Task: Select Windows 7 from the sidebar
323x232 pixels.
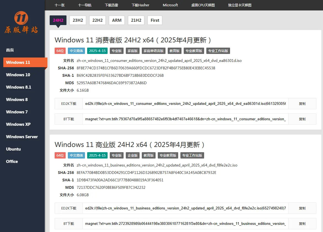Action: [x=17, y=112]
